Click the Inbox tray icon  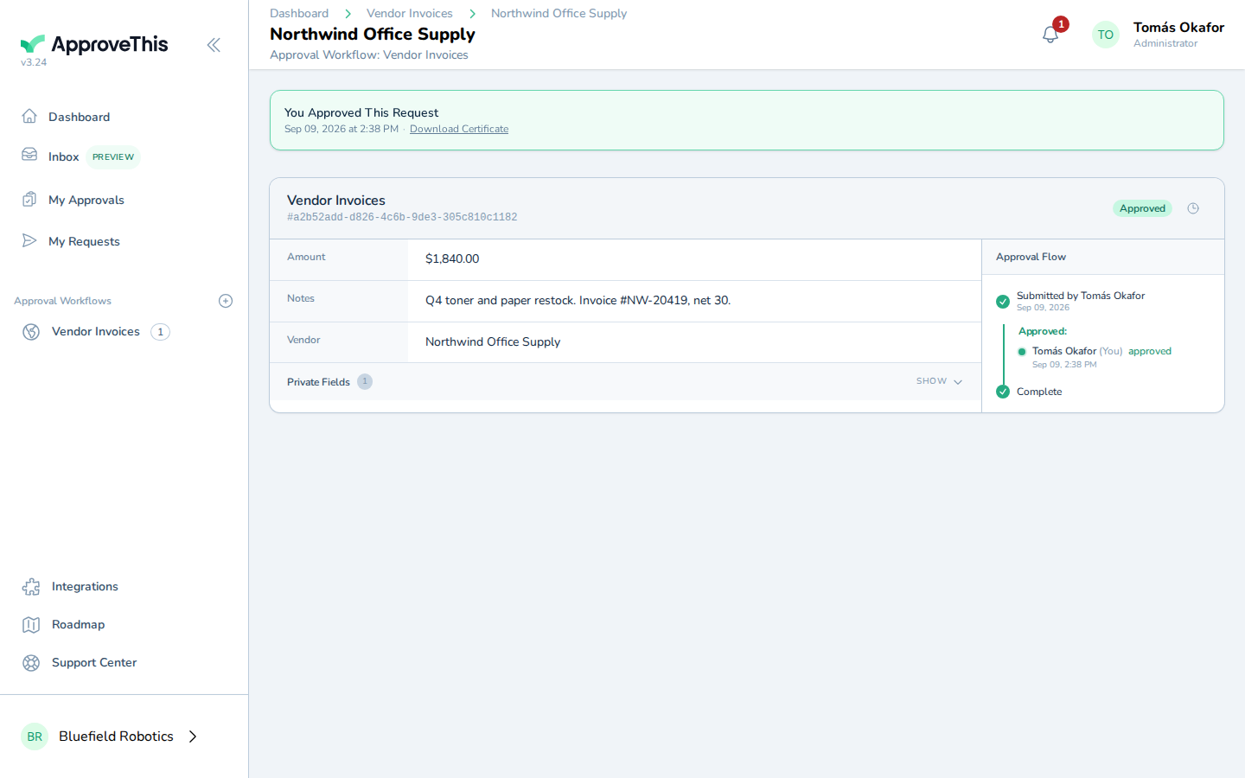pos(29,155)
